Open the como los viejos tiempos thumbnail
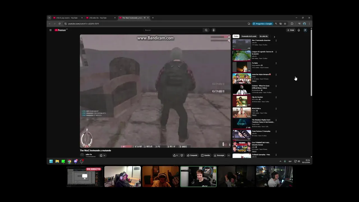The height and width of the screenshot is (202, 359). click(x=242, y=78)
